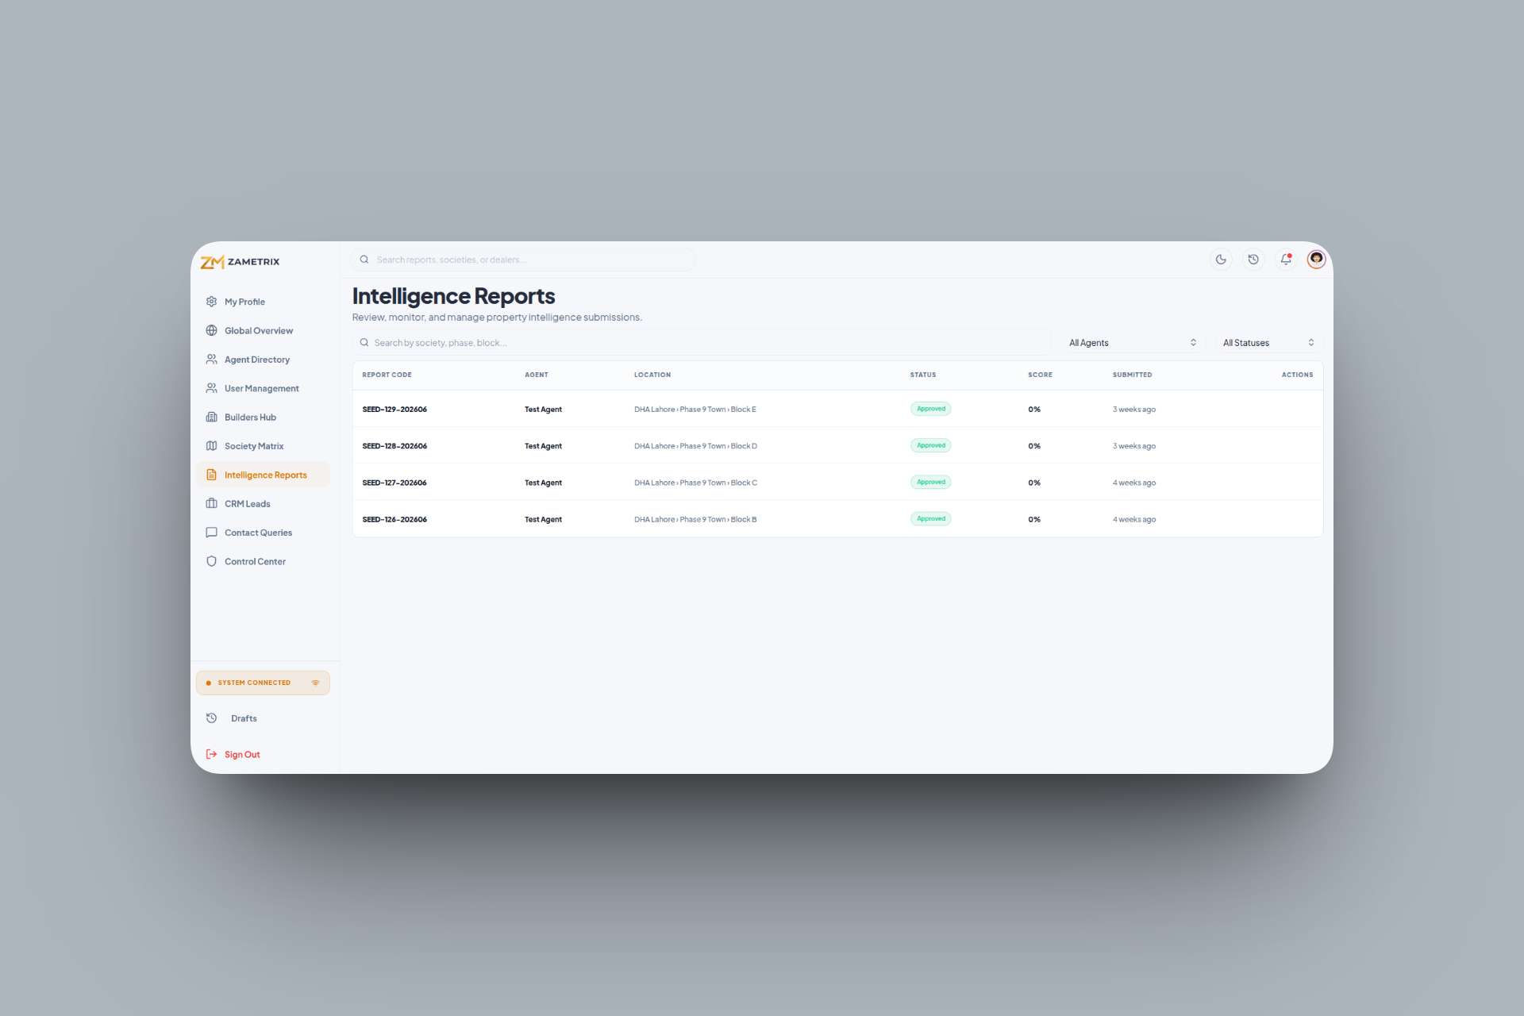Focus the top search reports field
Image resolution: width=1524 pixels, height=1016 pixels.
click(523, 260)
